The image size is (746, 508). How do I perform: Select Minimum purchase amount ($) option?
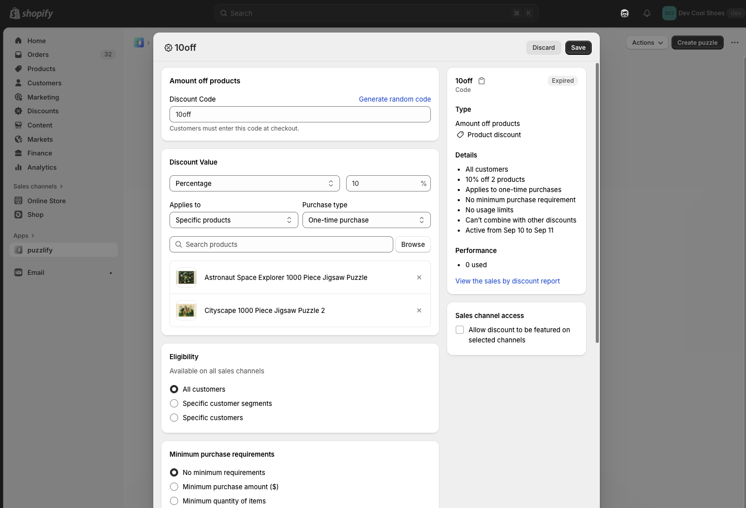[x=174, y=487]
